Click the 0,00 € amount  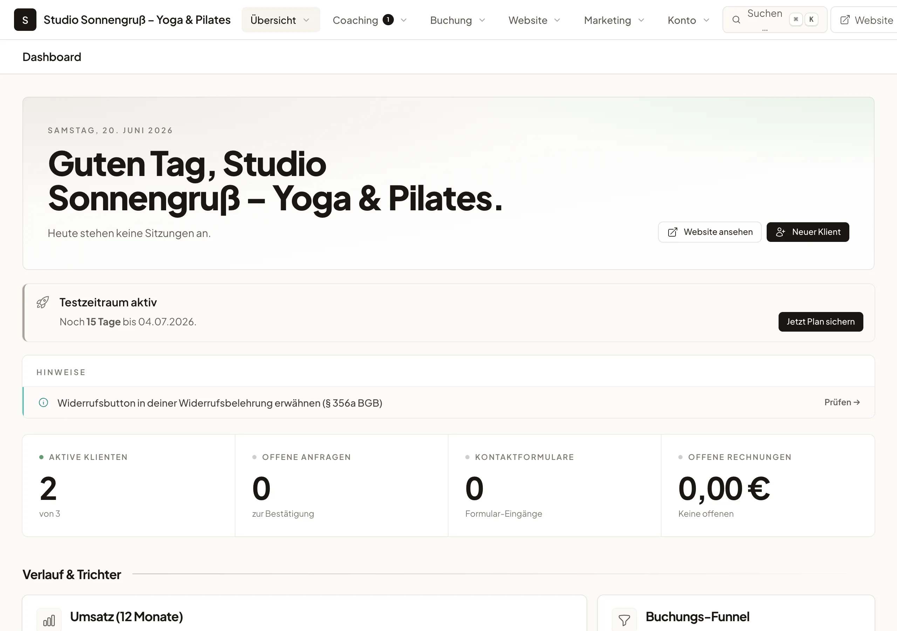(x=724, y=489)
